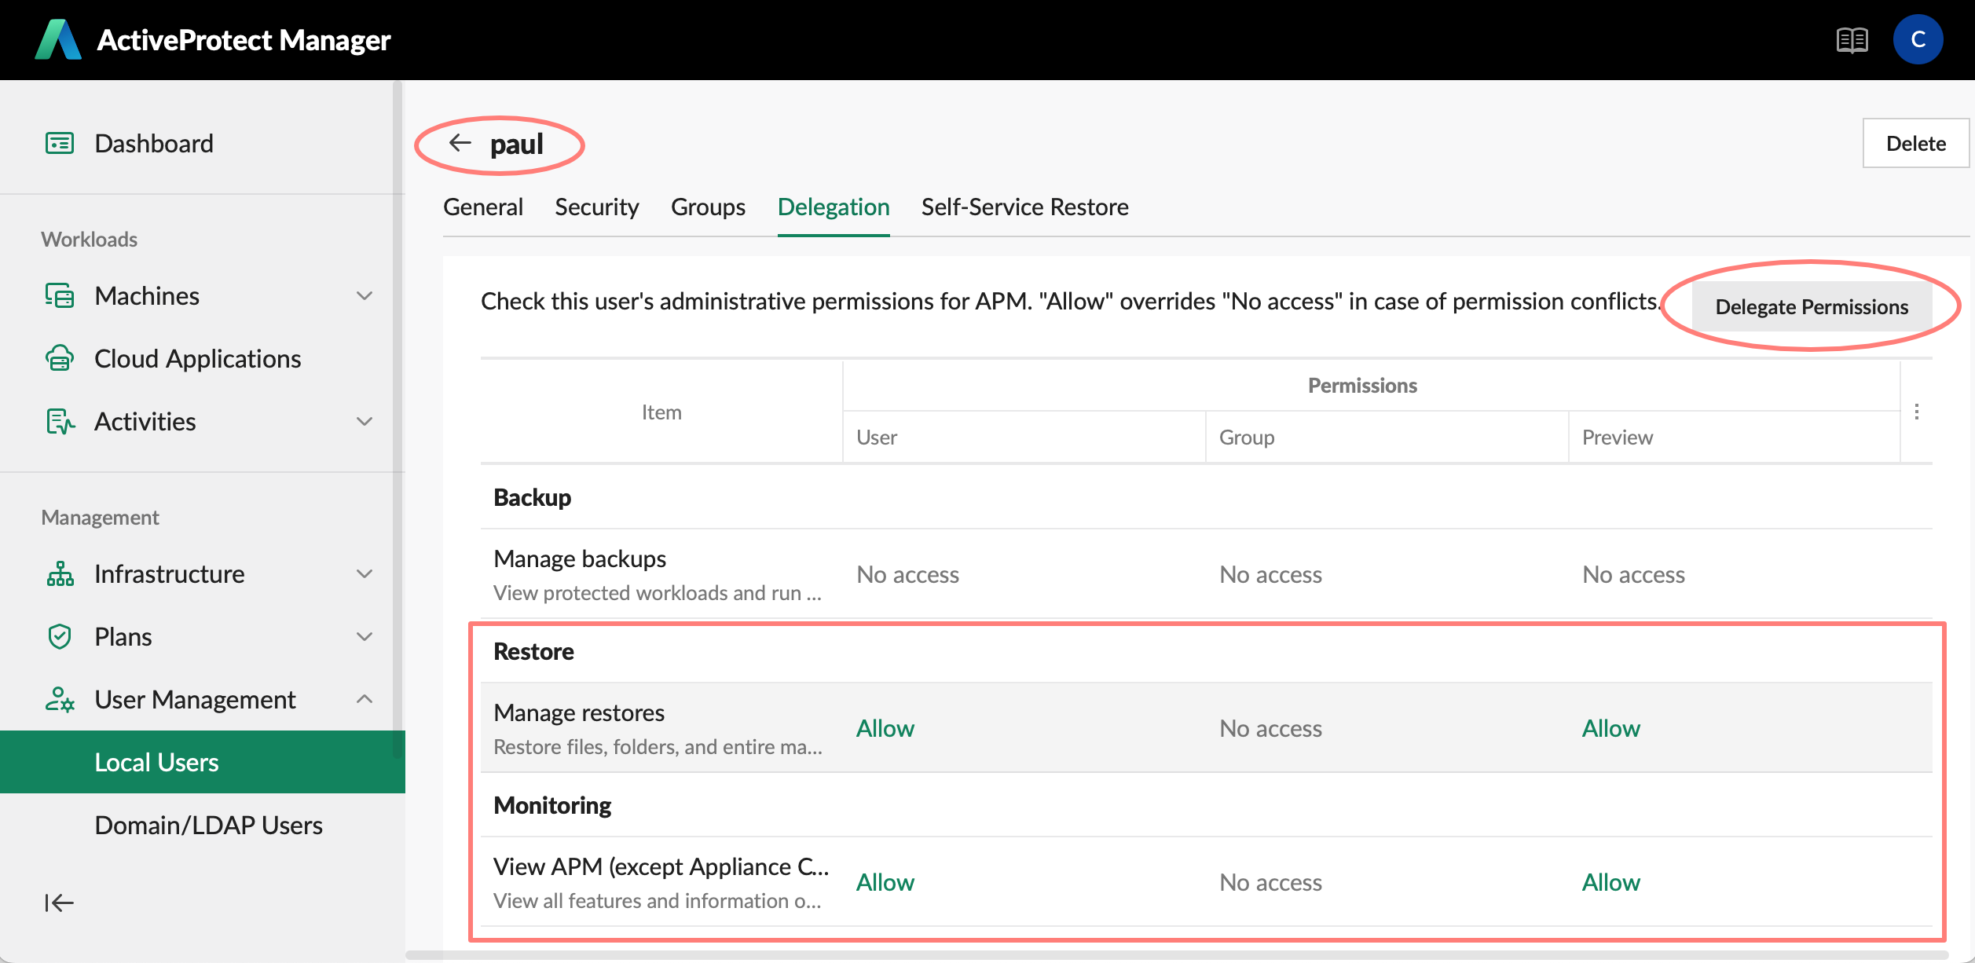Click the Cloud Applications sidebar icon
Viewport: 1975px width, 963px height.
pos(60,358)
